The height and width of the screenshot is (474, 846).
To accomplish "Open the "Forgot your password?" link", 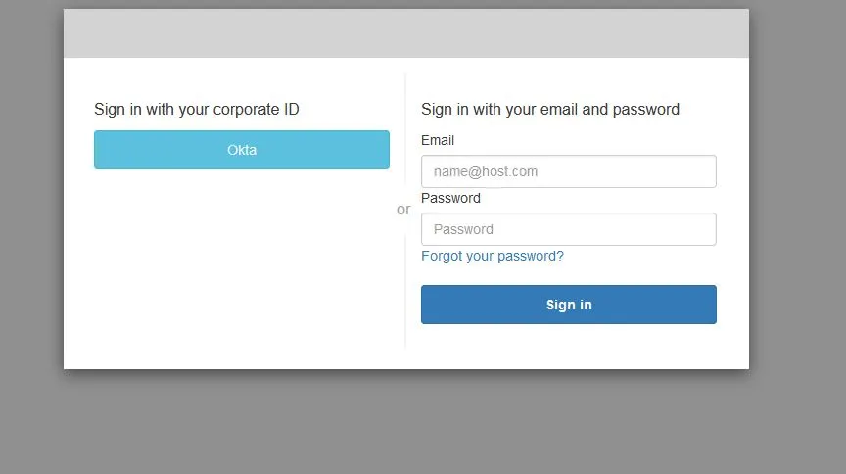I will (492, 256).
